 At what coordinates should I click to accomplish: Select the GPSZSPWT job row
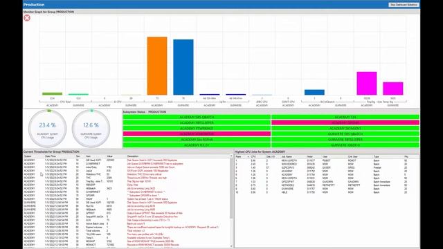327,181
